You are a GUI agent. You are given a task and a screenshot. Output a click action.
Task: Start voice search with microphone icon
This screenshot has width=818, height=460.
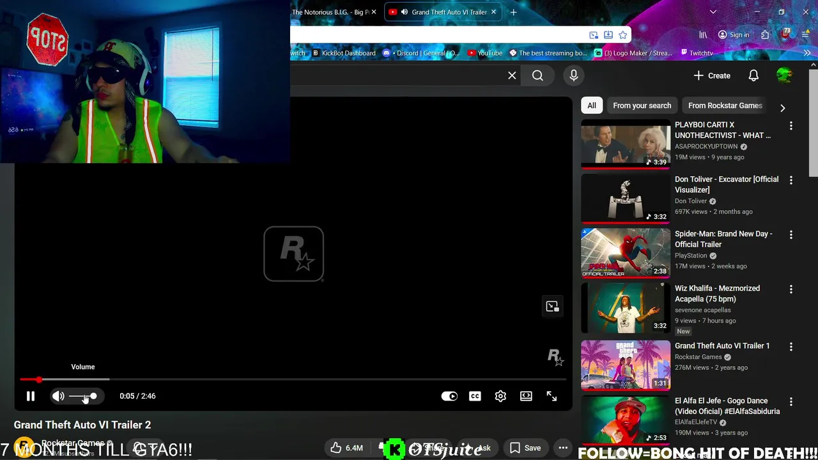coord(574,75)
